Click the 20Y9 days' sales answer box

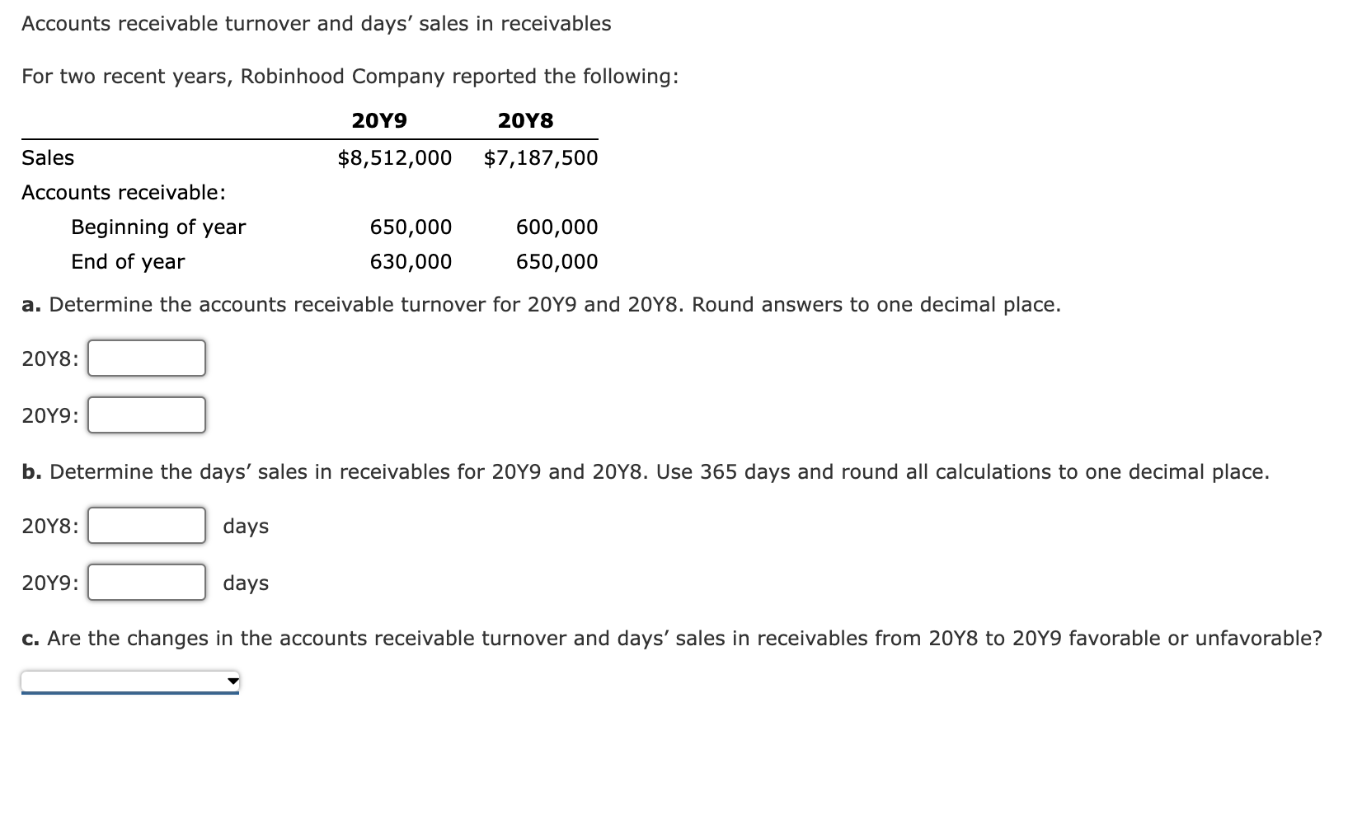146,582
